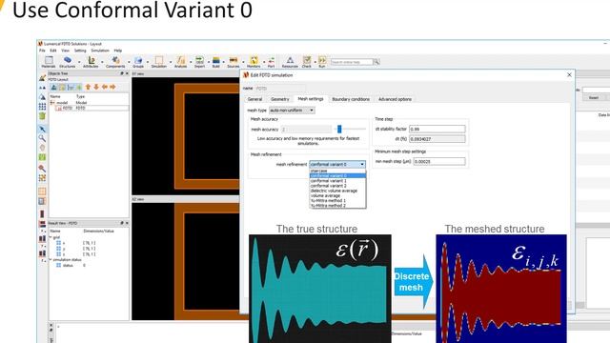Select the magnifier zoom tool in left toolbar
Viewport: 610px width, 343px height.
(42, 138)
